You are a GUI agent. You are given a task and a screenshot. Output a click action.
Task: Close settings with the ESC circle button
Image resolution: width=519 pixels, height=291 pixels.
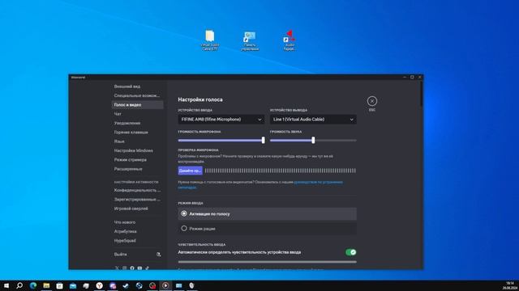[371, 101]
